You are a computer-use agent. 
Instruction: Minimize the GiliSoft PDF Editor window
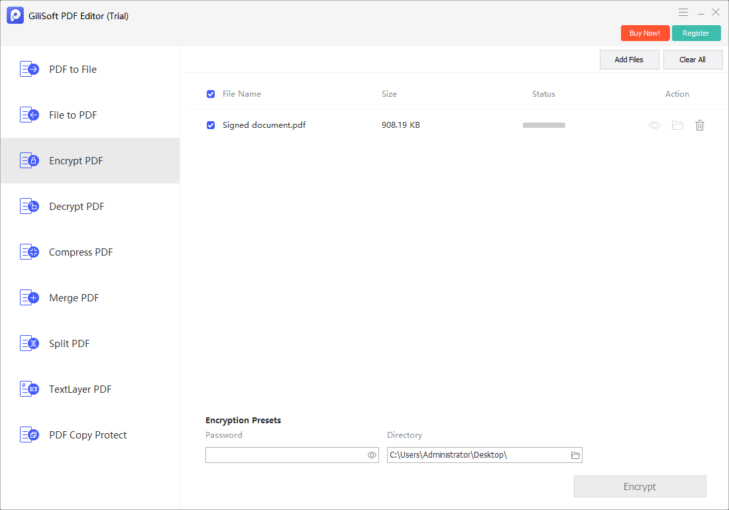tap(701, 13)
